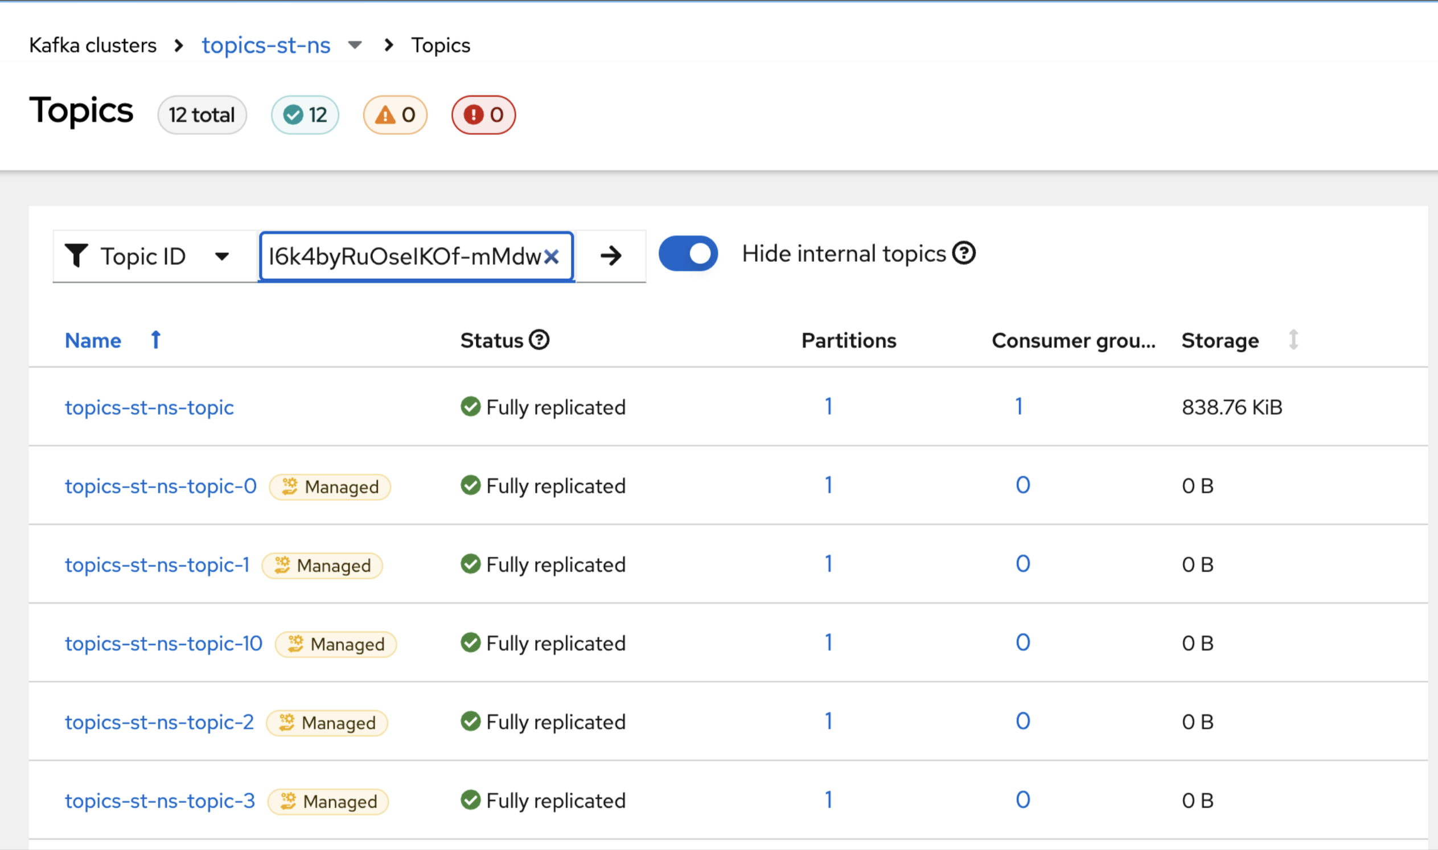This screenshot has width=1438, height=850.
Task: Click the search arrow submit button
Action: (x=610, y=256)
